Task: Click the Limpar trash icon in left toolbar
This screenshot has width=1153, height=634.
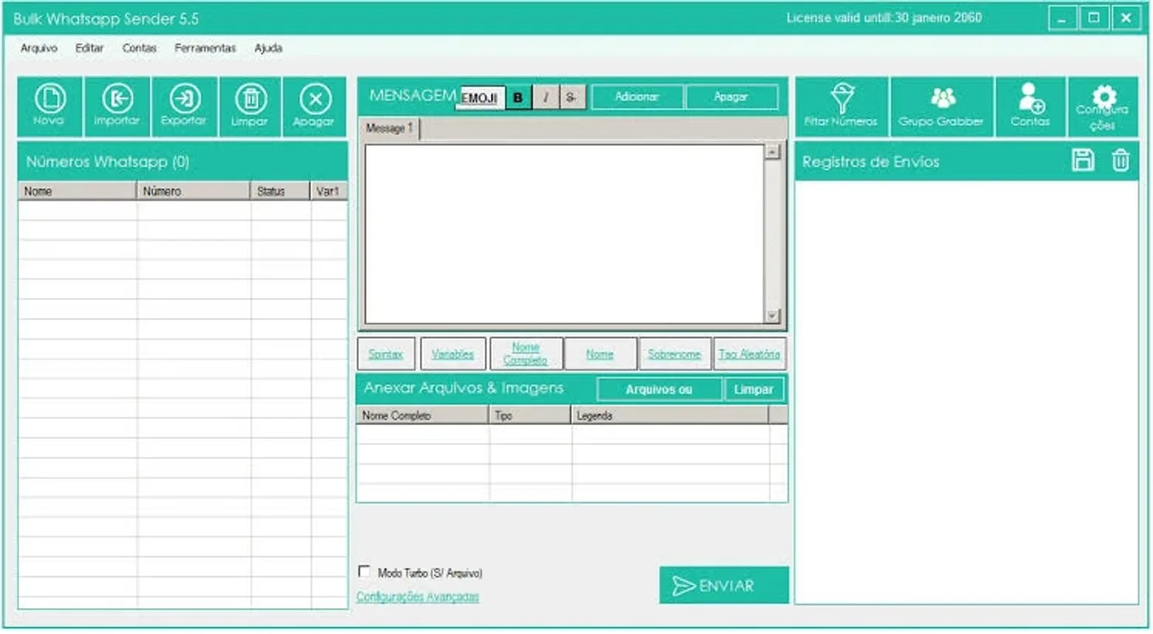Action: pyautogui.click(x=250, y=106)
